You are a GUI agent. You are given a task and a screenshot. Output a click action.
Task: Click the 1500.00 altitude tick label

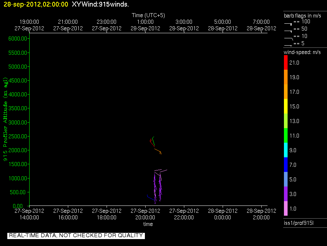[18, 164]
